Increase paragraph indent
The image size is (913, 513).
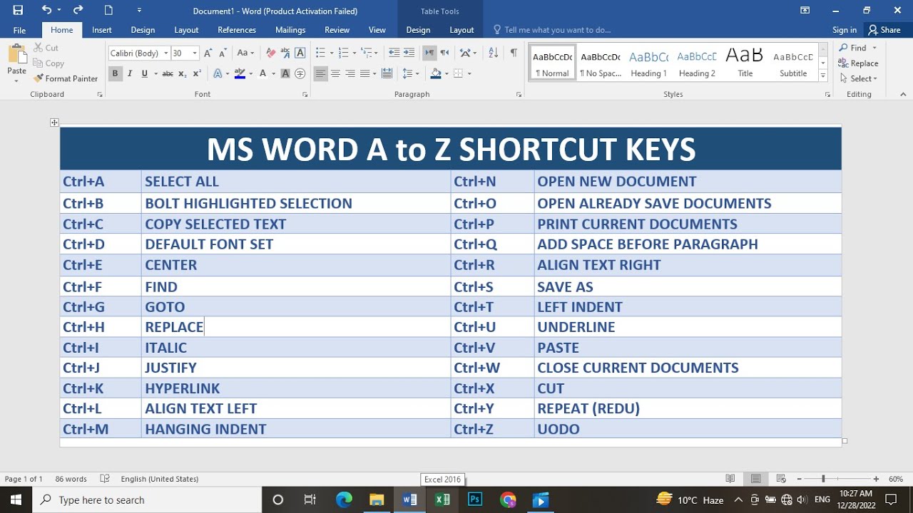coord(409,53)
